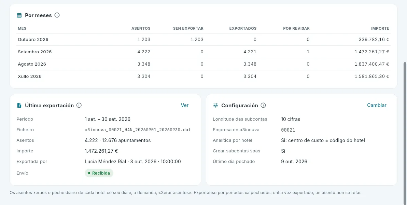Click Cambiar to edit configuration
The width and height of the screenshot is (407, 205).
(377, 105)
